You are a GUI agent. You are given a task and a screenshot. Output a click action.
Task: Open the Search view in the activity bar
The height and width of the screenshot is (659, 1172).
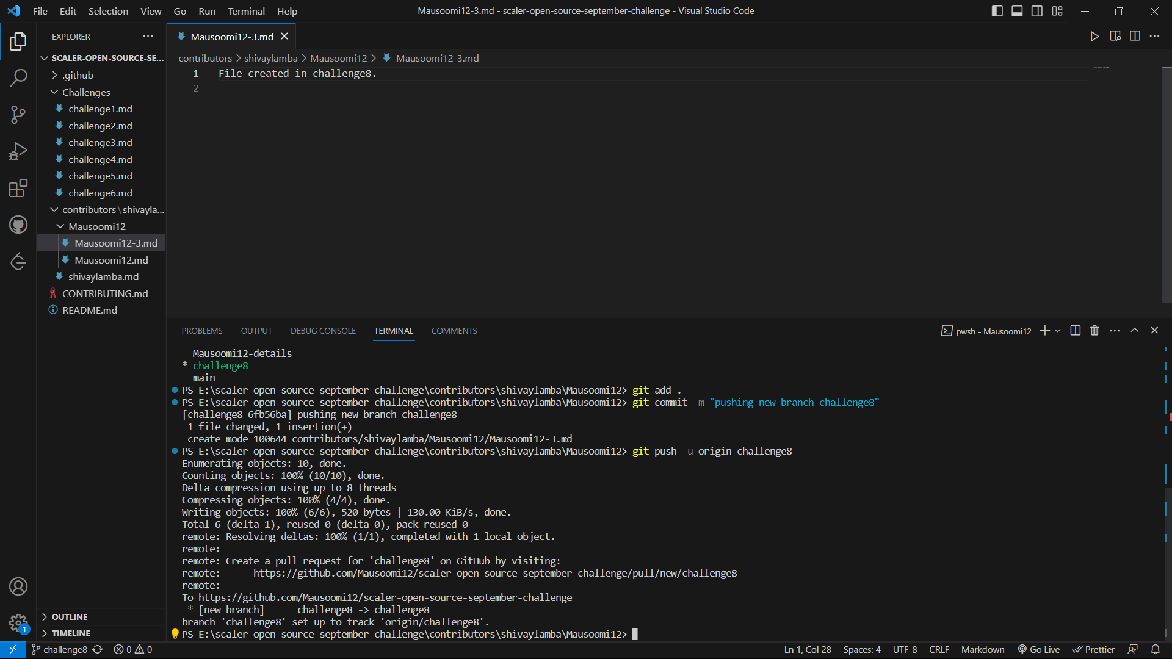(x=18, y=78)
